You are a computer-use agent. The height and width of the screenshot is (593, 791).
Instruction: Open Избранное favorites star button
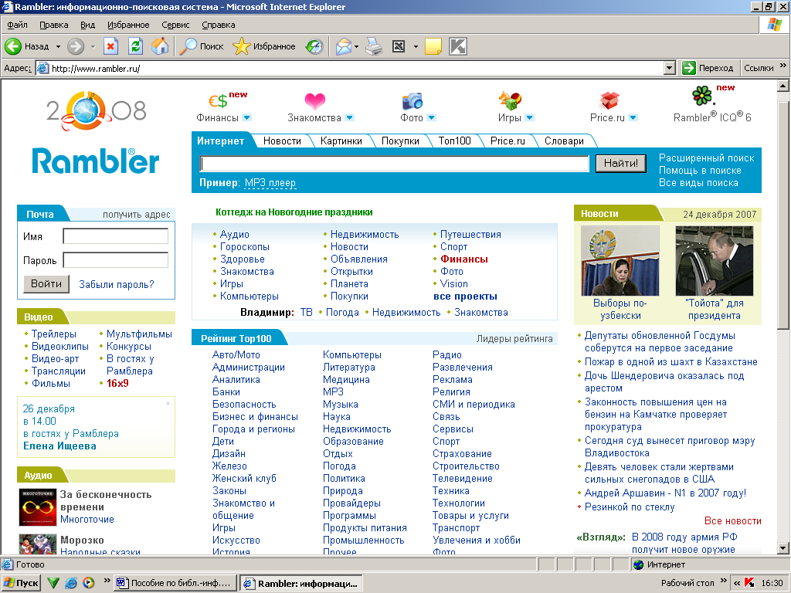[264, 46]
